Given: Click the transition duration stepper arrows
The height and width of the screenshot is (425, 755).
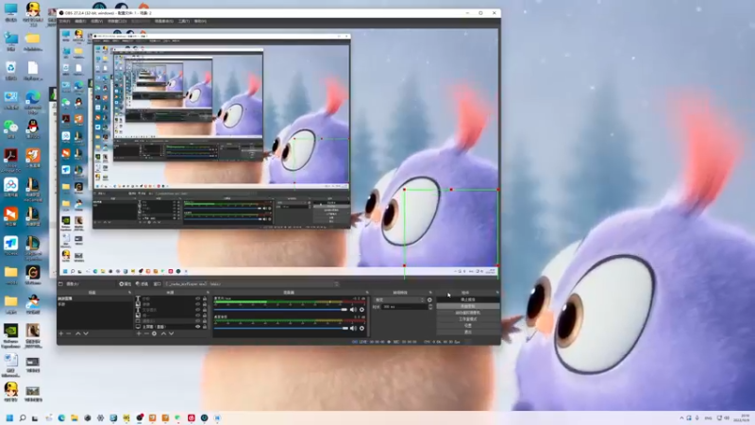Looking at the screenshot, I should (430, 306).
